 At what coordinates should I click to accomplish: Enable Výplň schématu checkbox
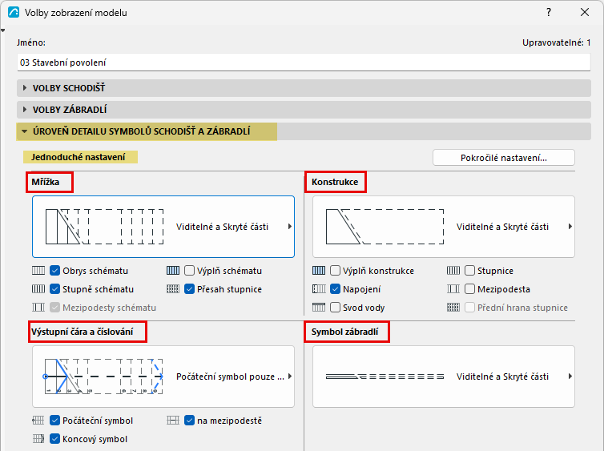(189, 271)
